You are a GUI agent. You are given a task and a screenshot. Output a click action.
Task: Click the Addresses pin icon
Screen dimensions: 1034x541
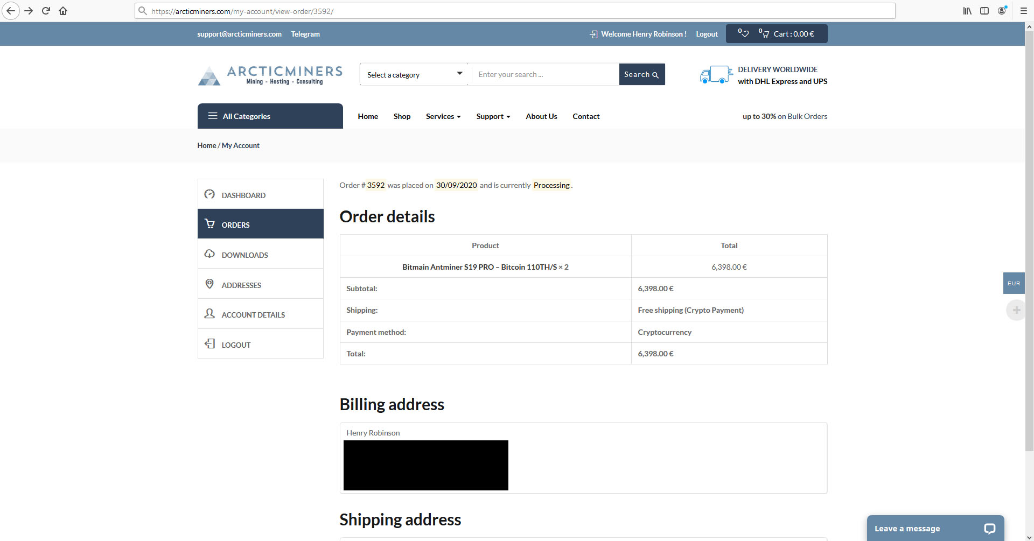(209, 284)
